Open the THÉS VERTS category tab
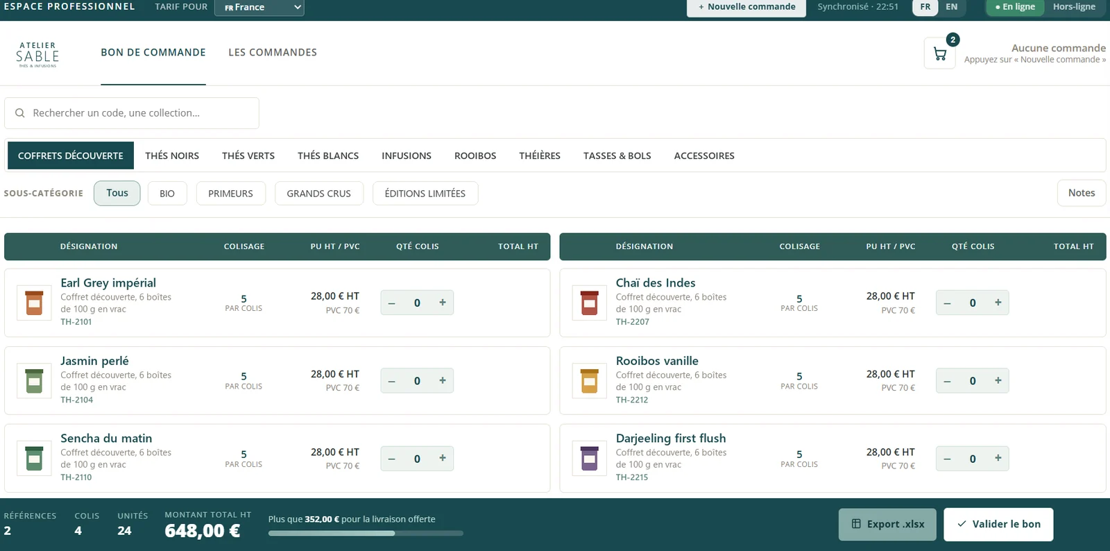This screenshot has height=551, width=1110. pyautogui.click(x=248, y=155)
